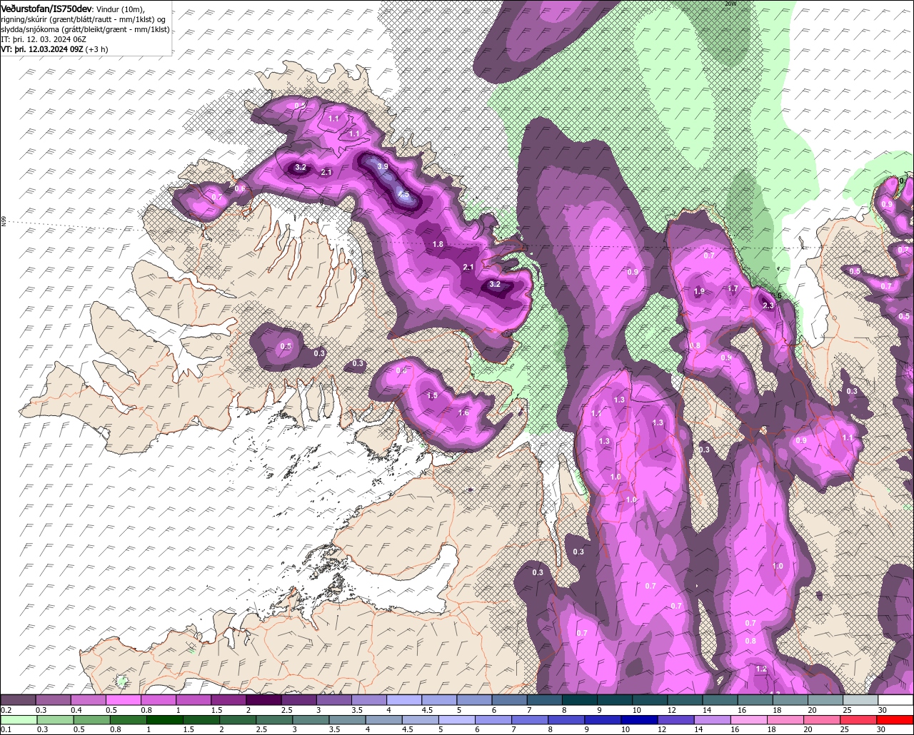Screen dimensions: 914x735
Task: Click the 1.9 precipitation value on the map
Action: tap(699, 291)
